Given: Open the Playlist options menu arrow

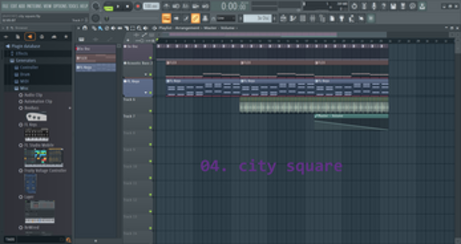Looking at the screenshot, I should (x=79, y=28).
